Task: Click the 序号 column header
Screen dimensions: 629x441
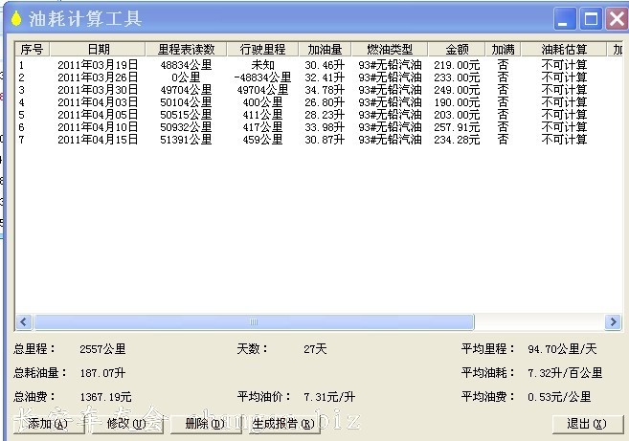Action: click(x=33, y=49)
